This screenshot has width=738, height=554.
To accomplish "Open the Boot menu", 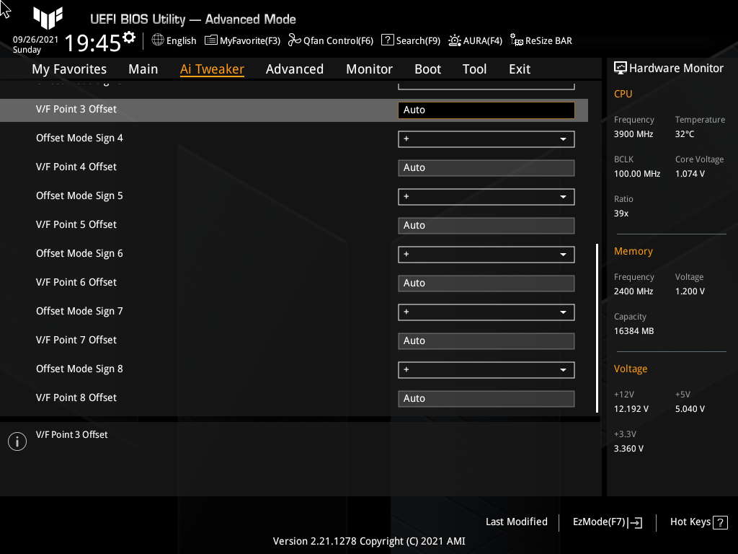I will pos(427,69).
